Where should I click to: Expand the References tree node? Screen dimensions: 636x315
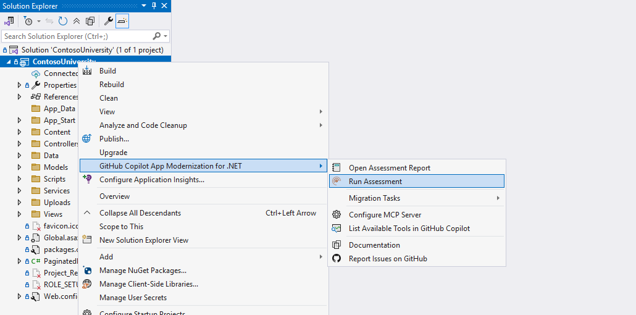click(x=19, y=97)
